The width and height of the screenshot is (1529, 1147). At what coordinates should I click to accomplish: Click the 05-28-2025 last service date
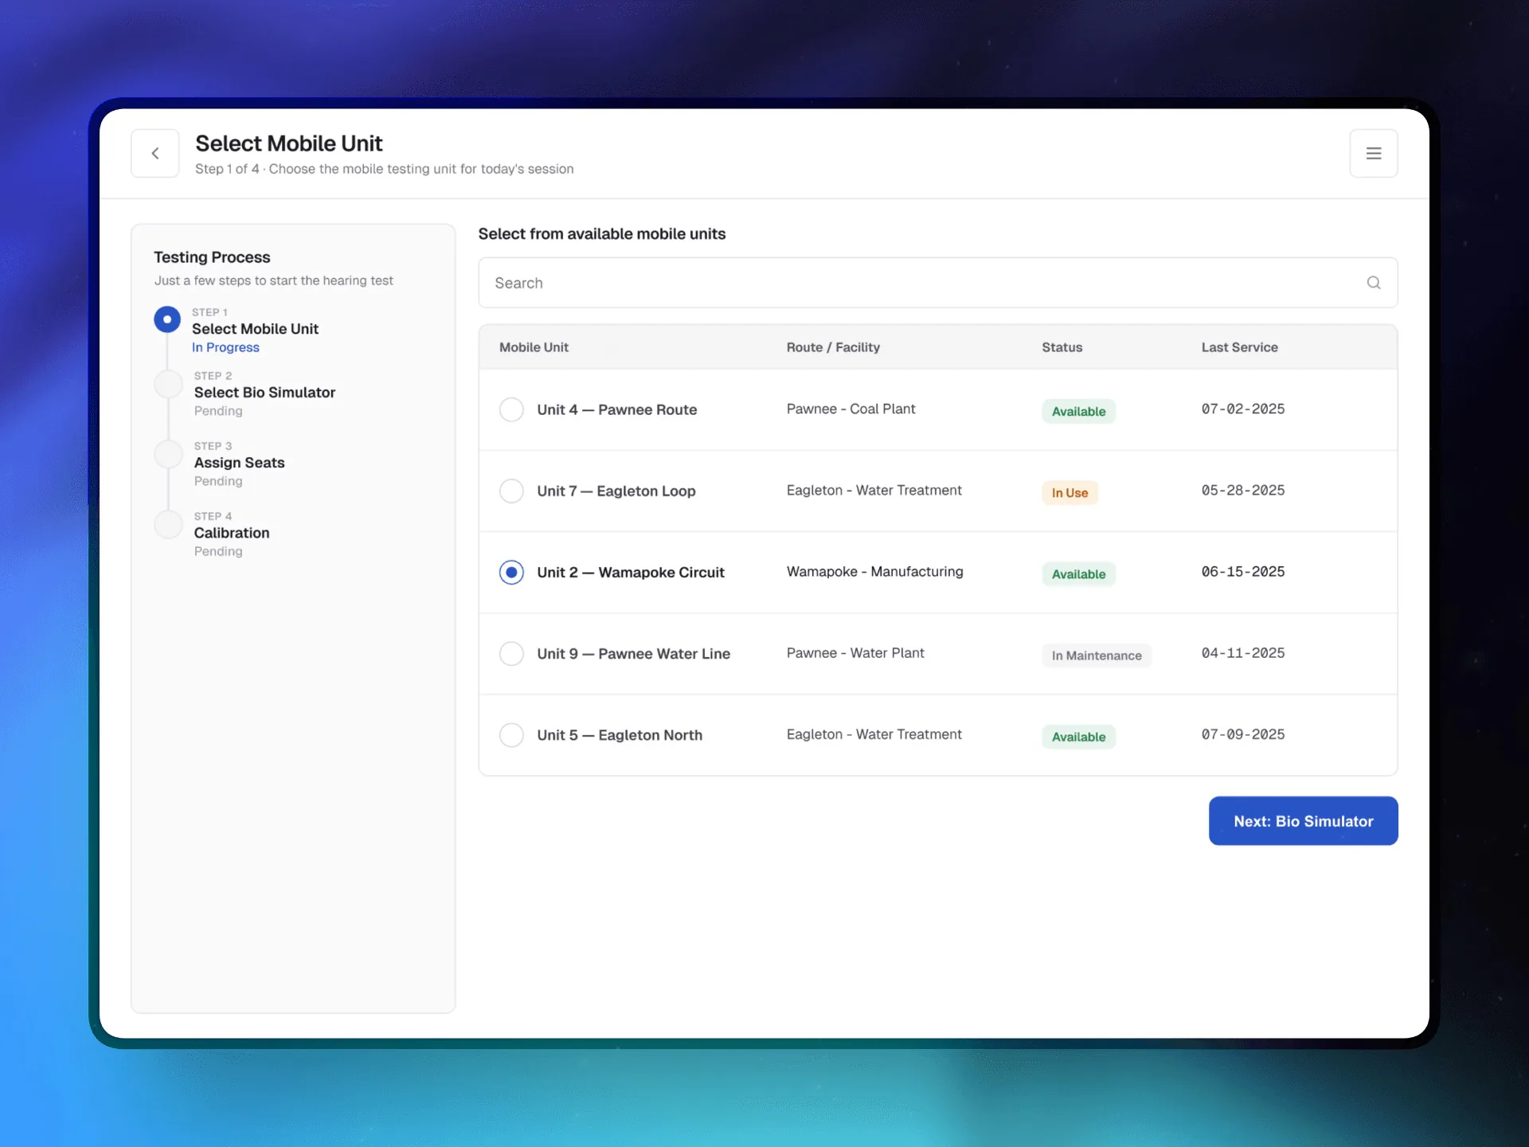[x=1242, y=490]
